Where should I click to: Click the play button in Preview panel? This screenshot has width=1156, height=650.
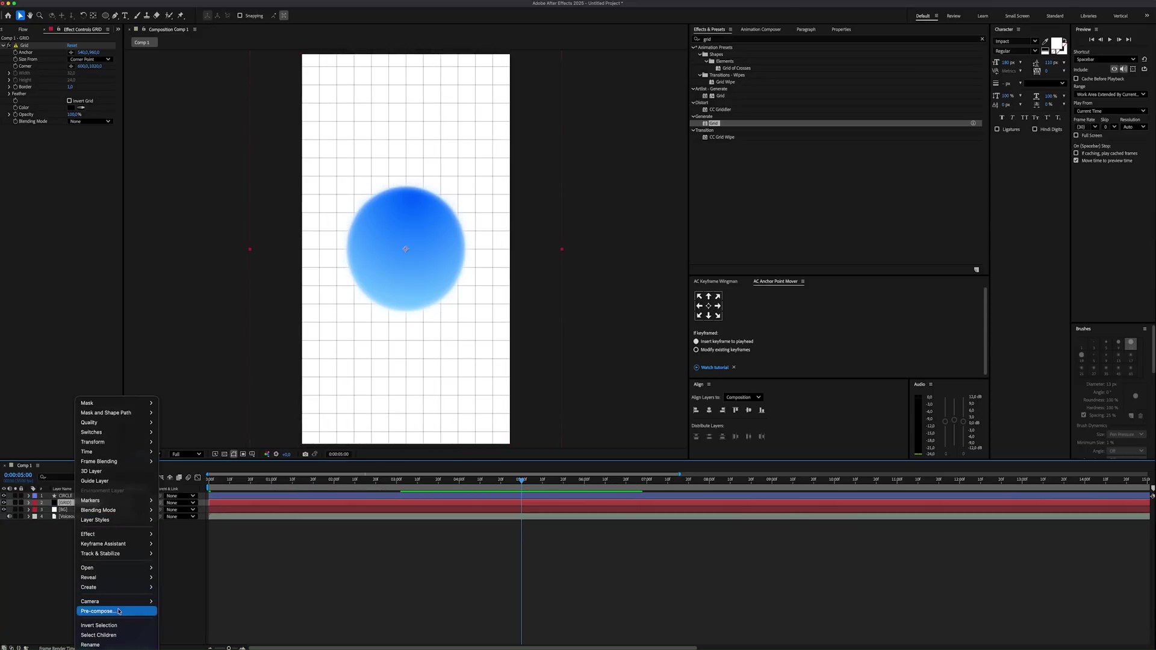tap(1110, 40)
